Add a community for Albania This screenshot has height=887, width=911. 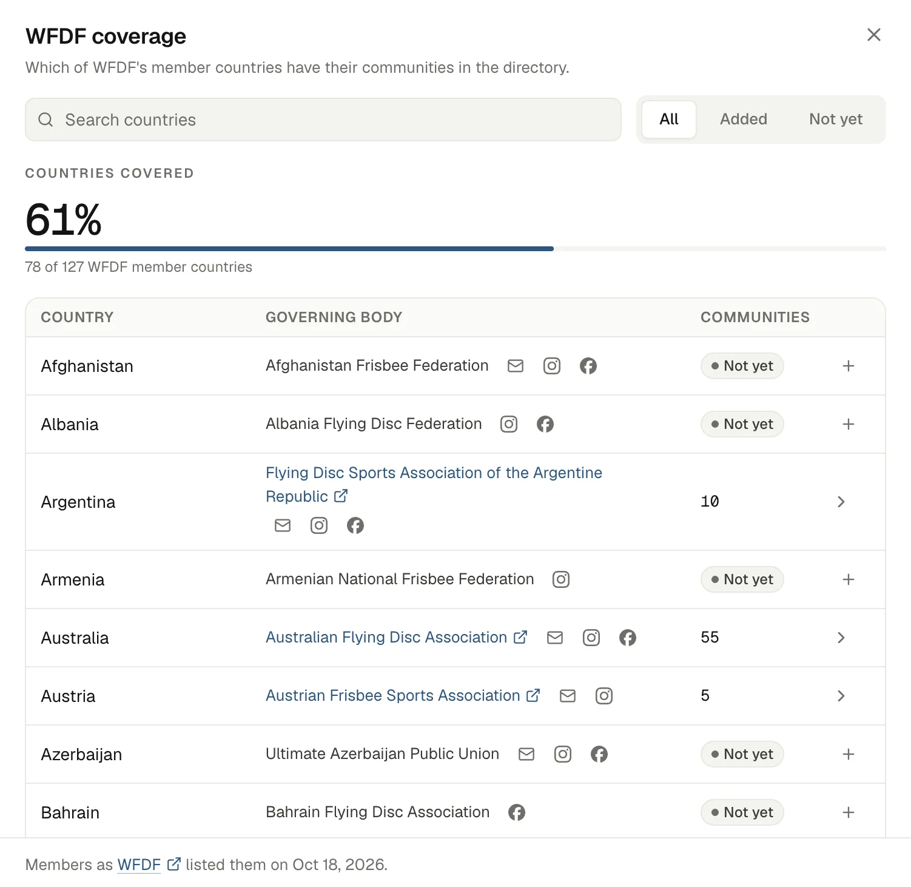(849, 424)
